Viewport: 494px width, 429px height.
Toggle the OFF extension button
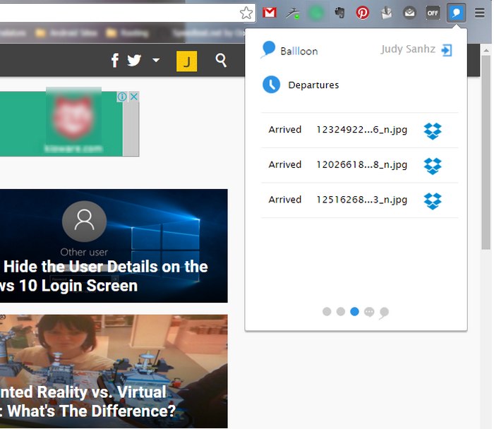[433, 13]
